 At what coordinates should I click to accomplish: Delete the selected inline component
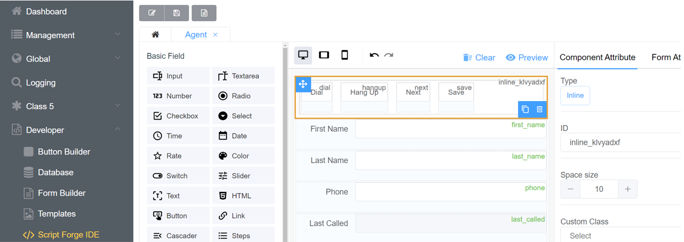click(x=540, y=109)
